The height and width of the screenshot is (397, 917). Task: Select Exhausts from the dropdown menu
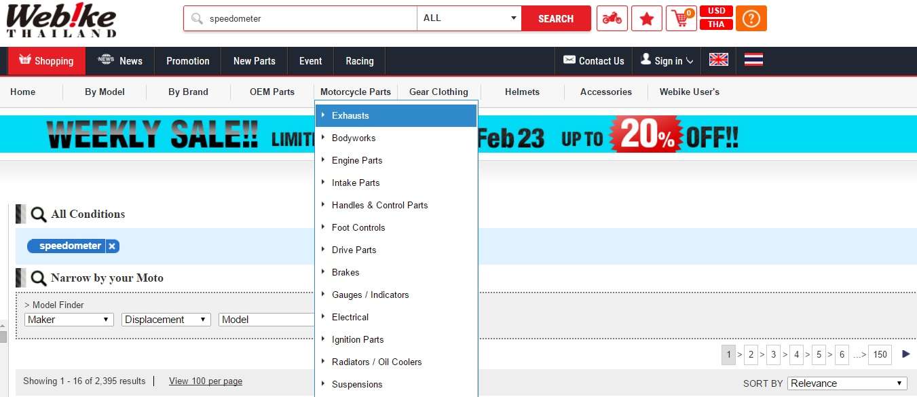click(396, 115)
